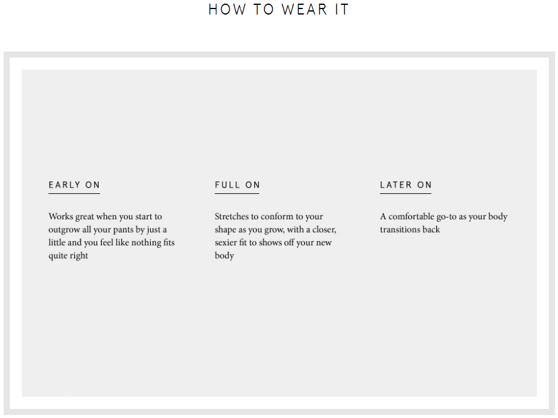Click the word "Works" in the Early On text
558x418 pixels.
(x=61, y=216)
